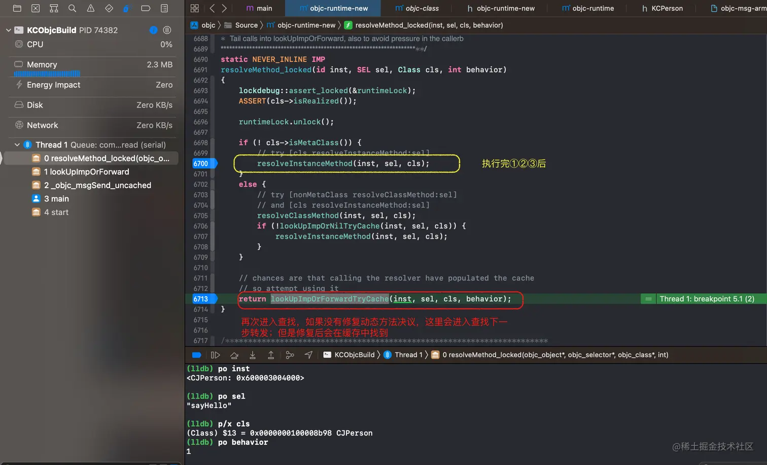Open the Test navigator diamond icon

point(109,8)
